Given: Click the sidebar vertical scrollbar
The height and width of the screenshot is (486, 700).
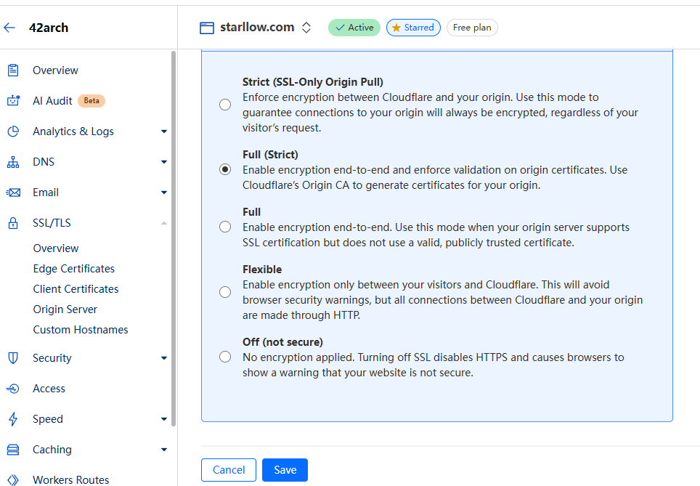Looking at the screenshot, I should 174,239.
